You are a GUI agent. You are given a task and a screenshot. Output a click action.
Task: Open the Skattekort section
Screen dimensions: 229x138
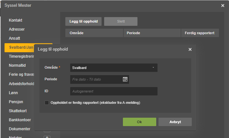pos(18,111)
